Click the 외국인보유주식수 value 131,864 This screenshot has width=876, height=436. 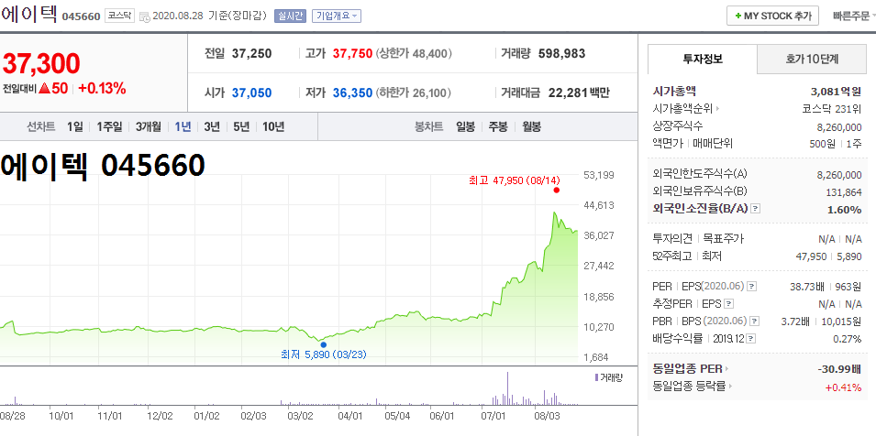844,192
